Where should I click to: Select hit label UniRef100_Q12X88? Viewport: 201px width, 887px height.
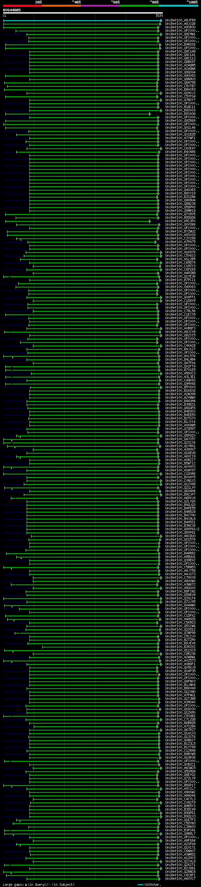point(180,484)
